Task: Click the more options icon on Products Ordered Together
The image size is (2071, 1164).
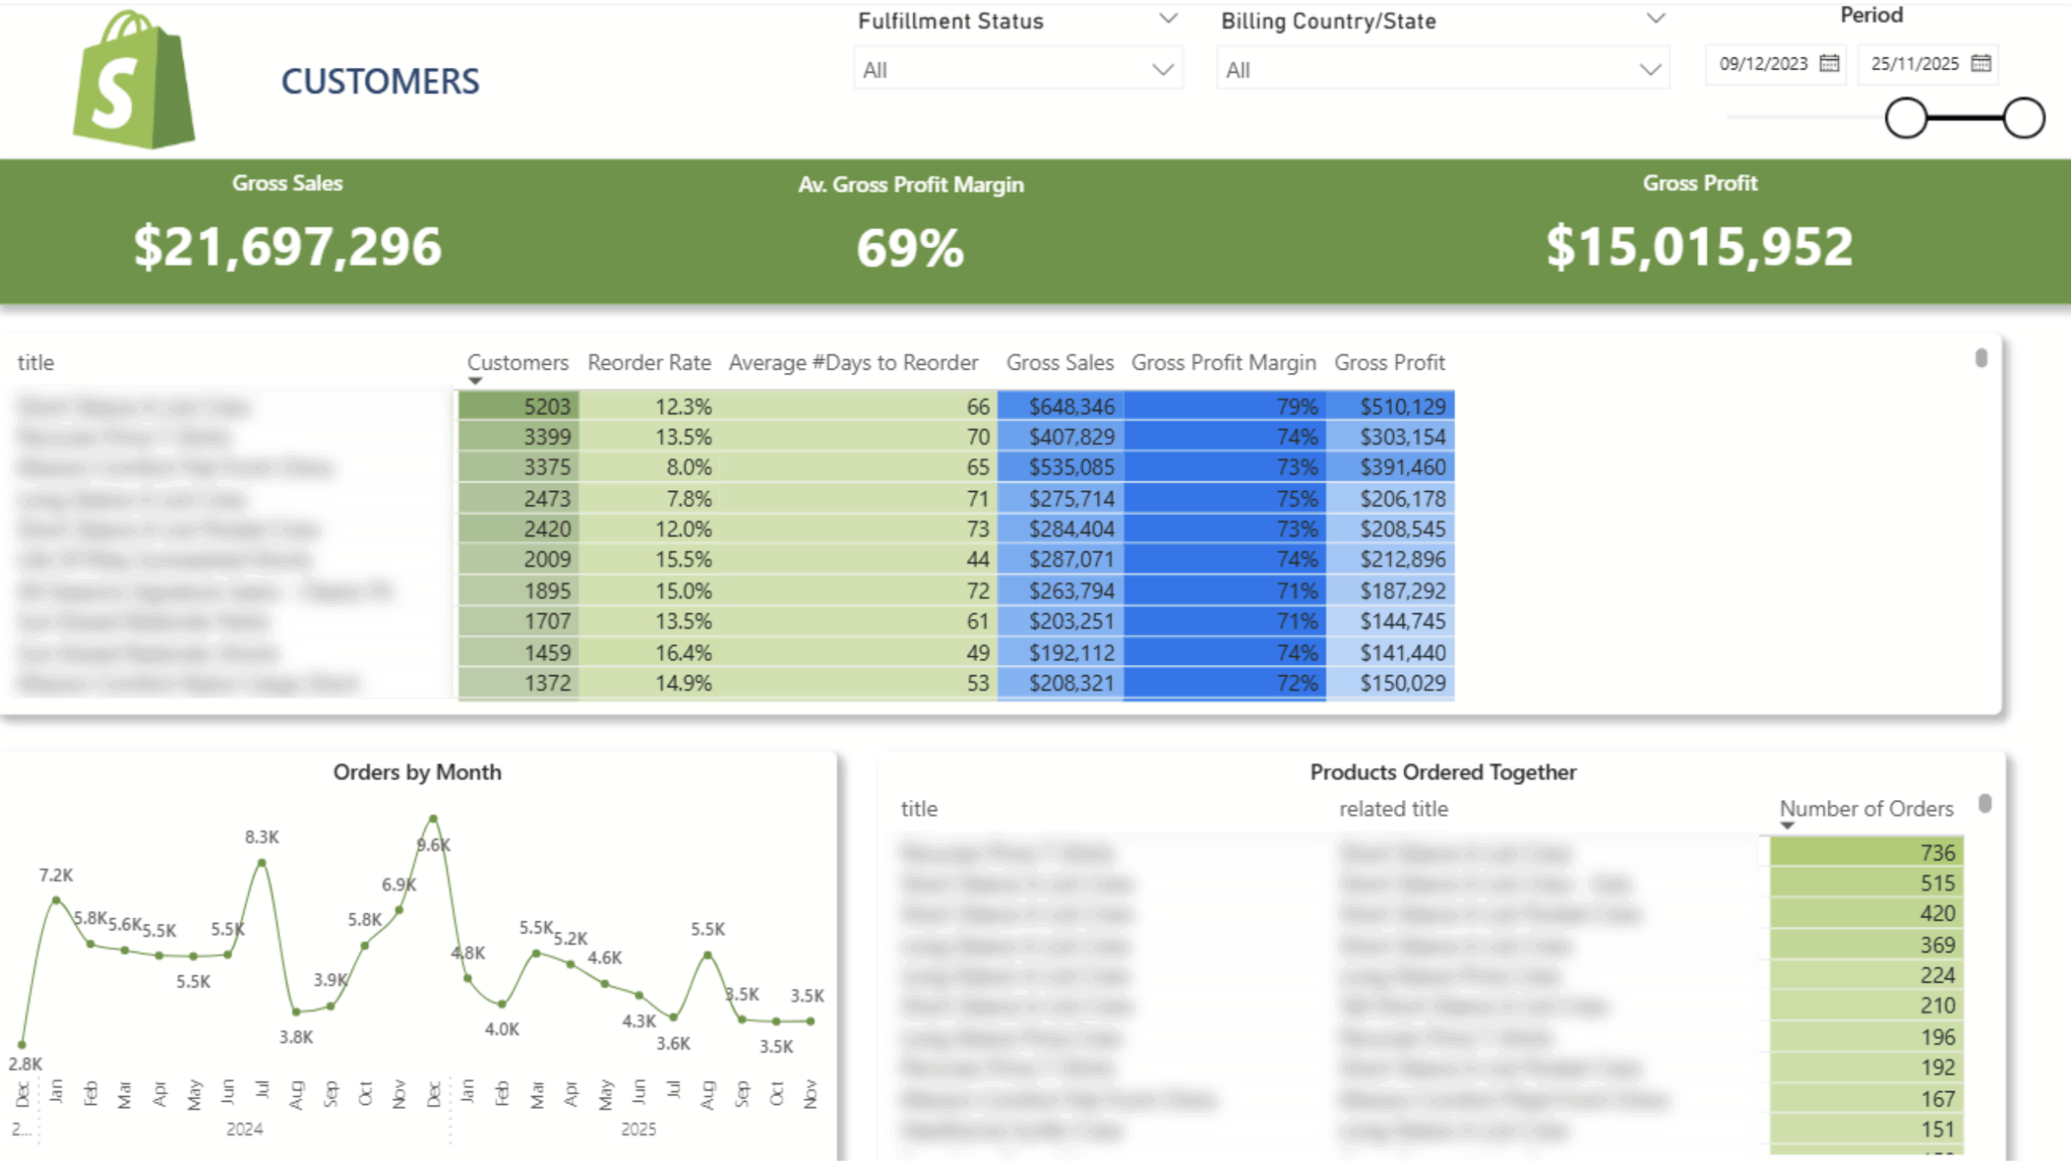Action: (1983, 805)
